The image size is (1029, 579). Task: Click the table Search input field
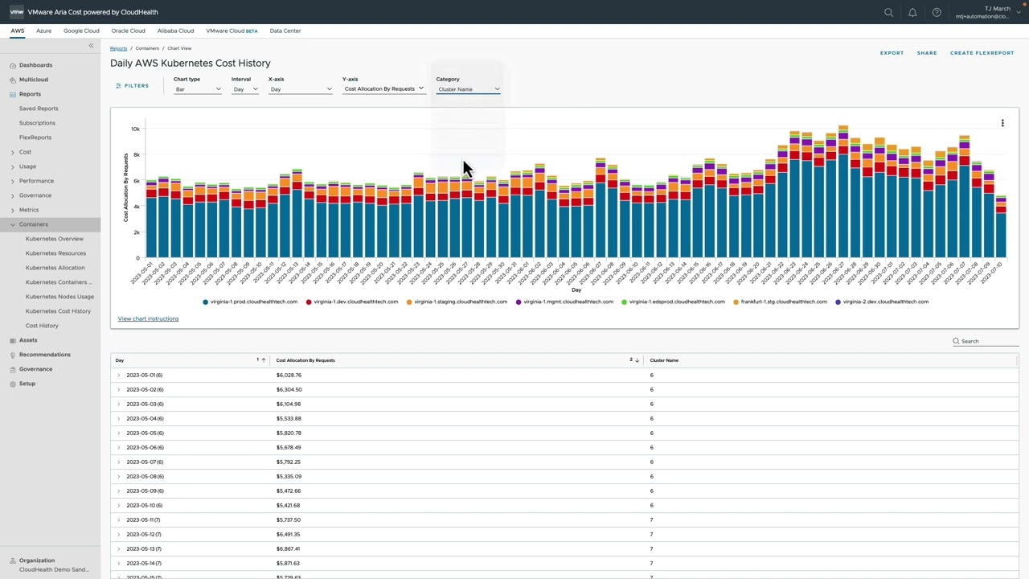point(989,341)
